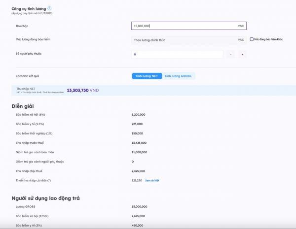Focus the Thu nhập income input field
The width and height of the screenshot is (296, 229).
coord(189,26)
